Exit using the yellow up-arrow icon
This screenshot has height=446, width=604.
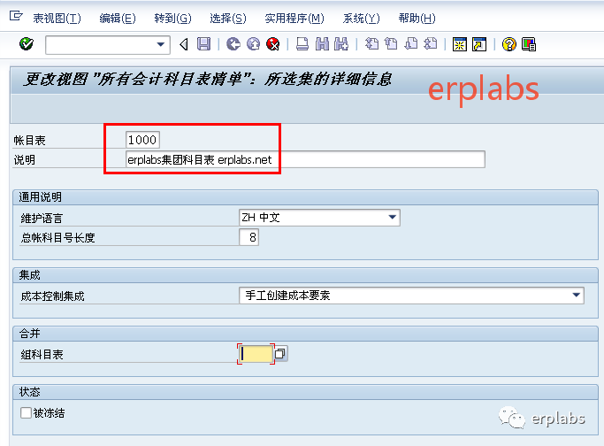click(254, 44)
